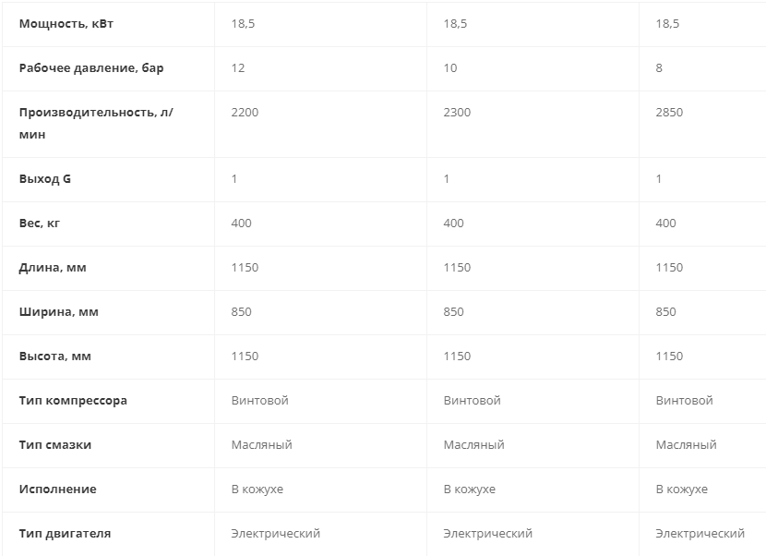Click first column 'Электрический' value
The image size is (766, 556).
(276, 534)
